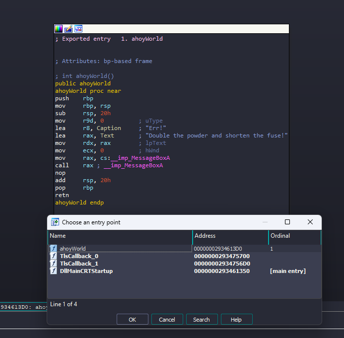Click function icon beside DllMainCRTStartup
The image size is (344, 338).
pyautogui.click(x=54, y=271)
